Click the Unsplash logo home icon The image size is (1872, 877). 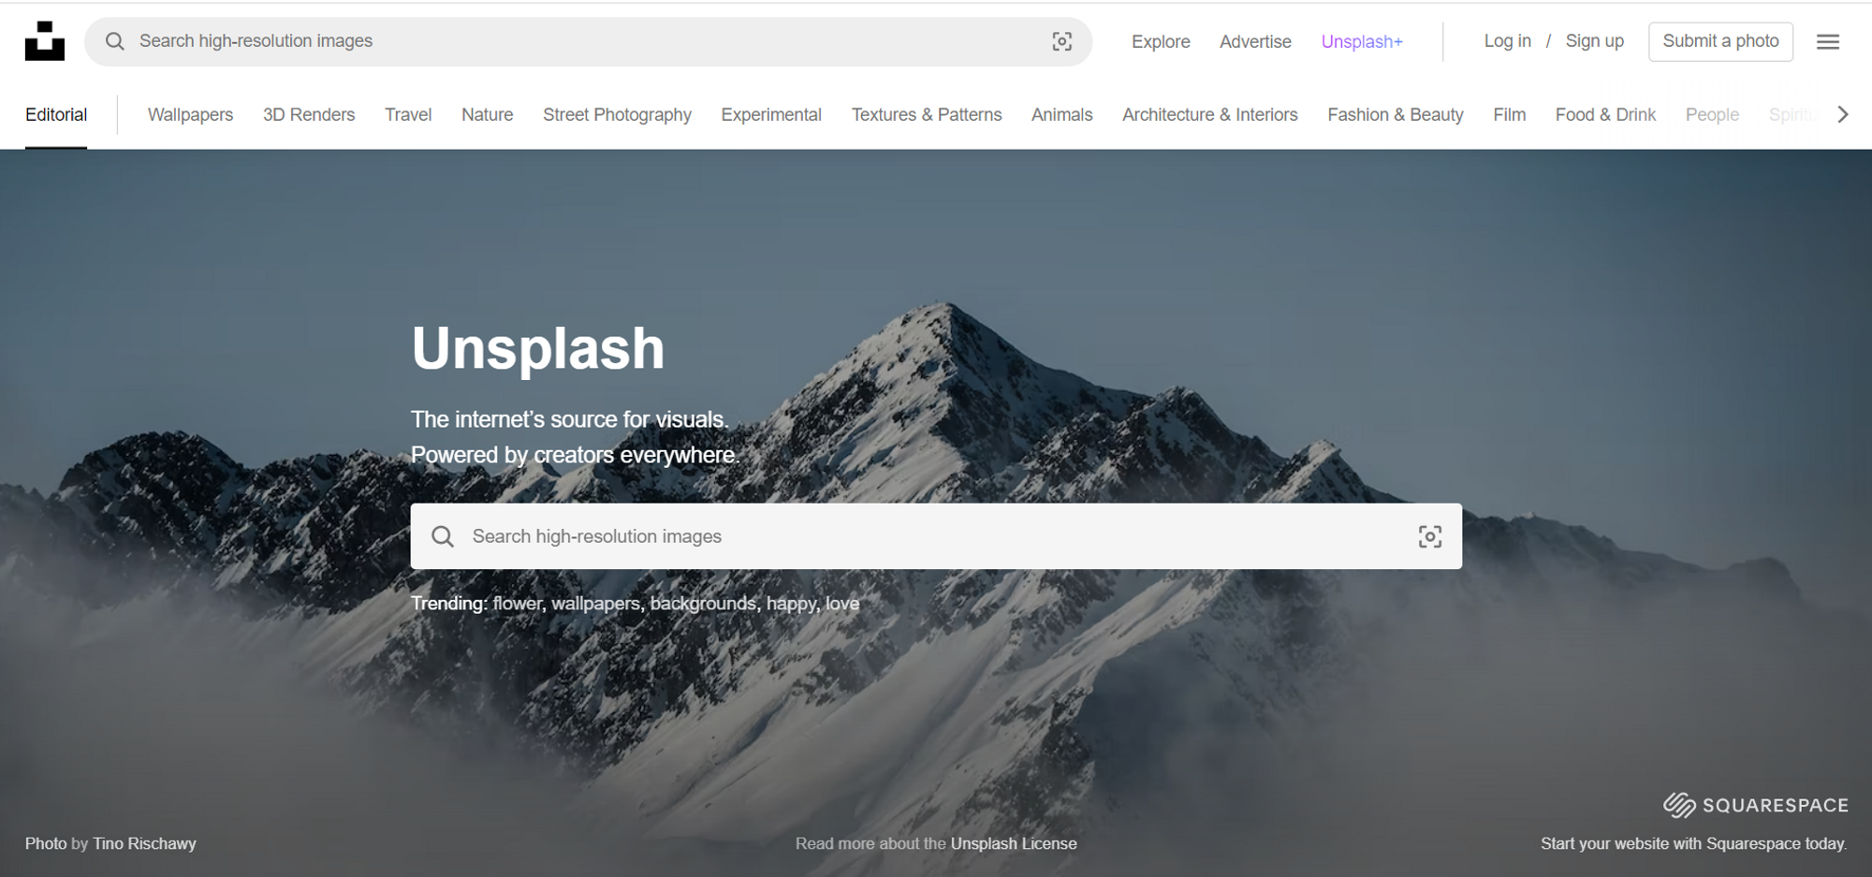pos(44,41)
